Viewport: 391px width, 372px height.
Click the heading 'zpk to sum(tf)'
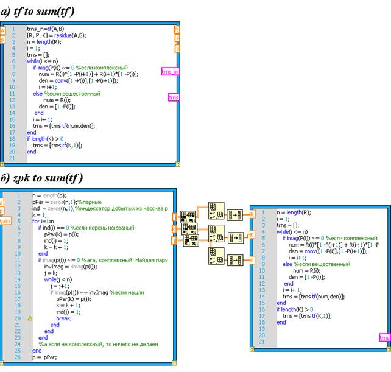(x=48, y=178)
